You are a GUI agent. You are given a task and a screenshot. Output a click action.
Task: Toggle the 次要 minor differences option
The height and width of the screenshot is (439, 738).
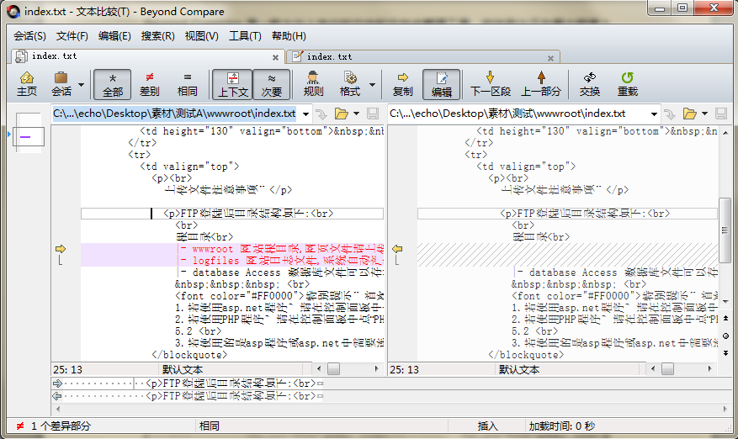(x=272, y=83)
